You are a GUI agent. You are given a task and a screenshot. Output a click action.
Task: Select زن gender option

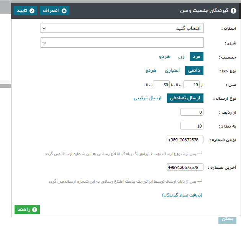click(181, 57)
